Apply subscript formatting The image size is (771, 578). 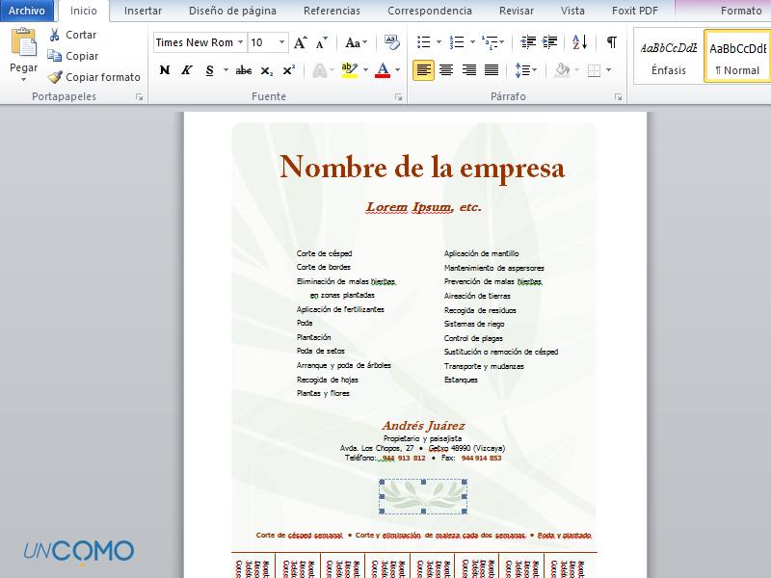[267, 70]
